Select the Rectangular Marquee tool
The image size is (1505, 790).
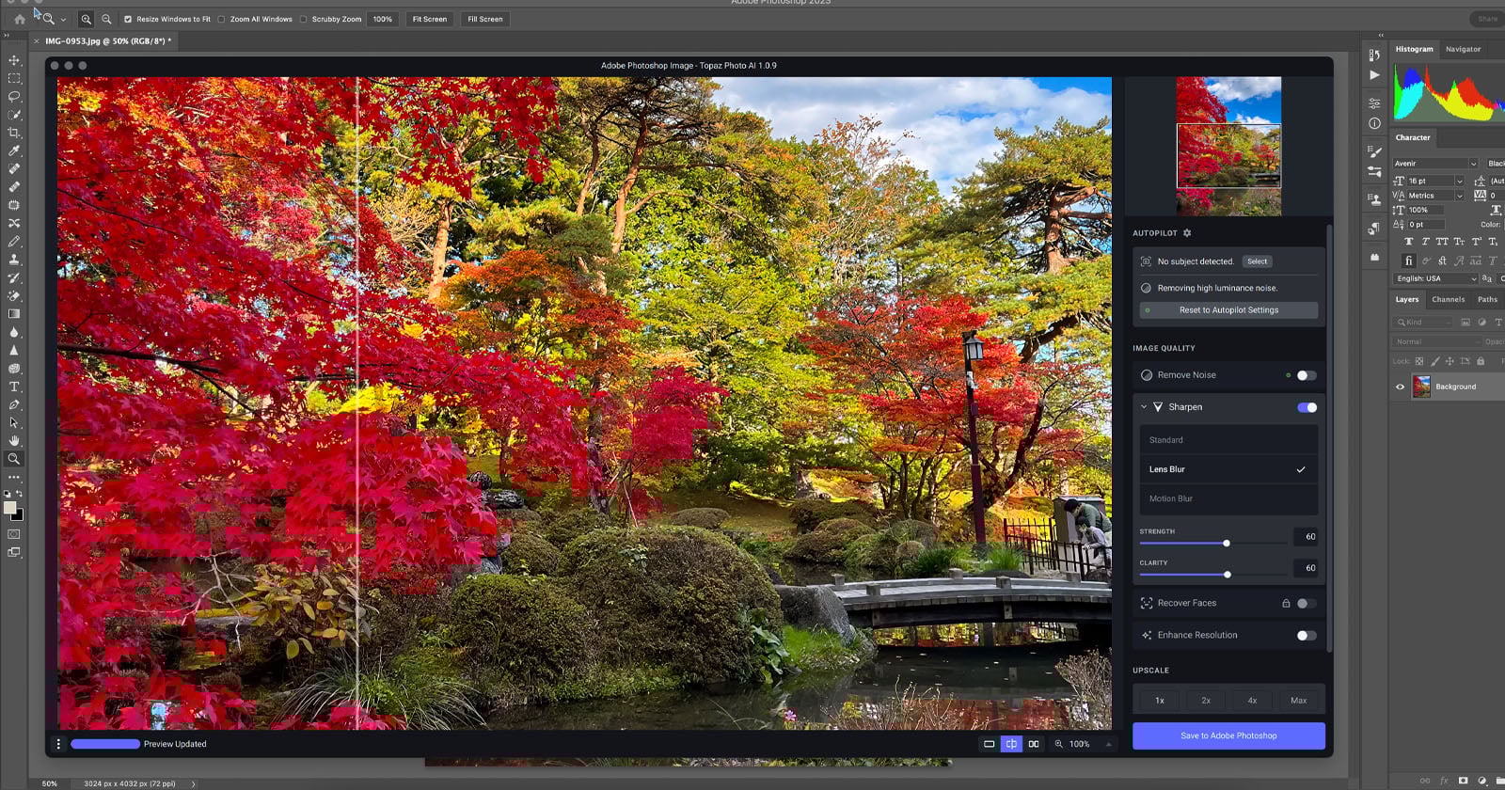click(x=14, y=78)
